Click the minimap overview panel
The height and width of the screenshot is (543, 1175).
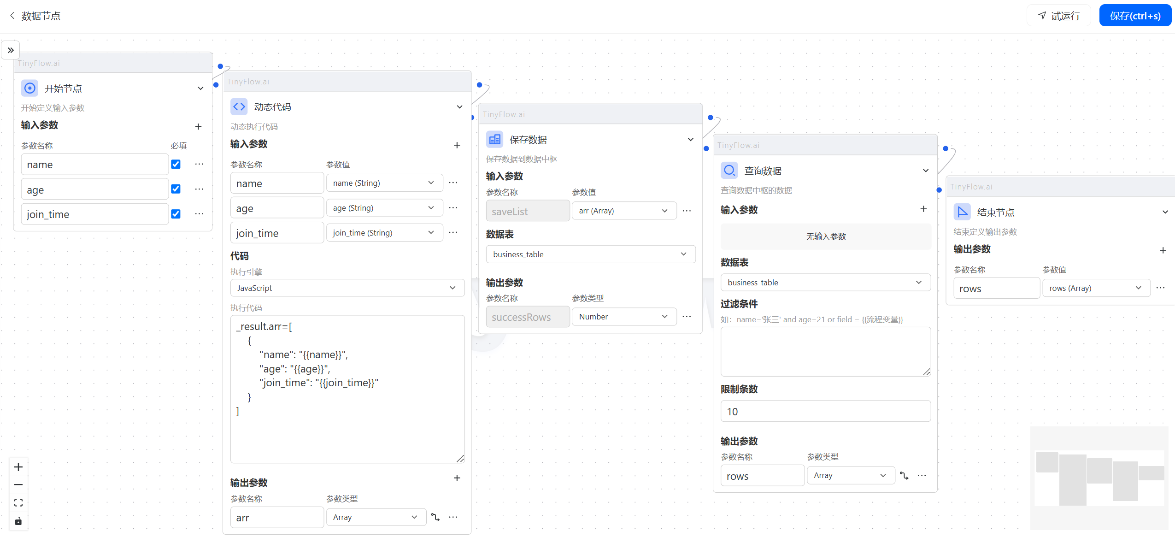pos(1099,478)
